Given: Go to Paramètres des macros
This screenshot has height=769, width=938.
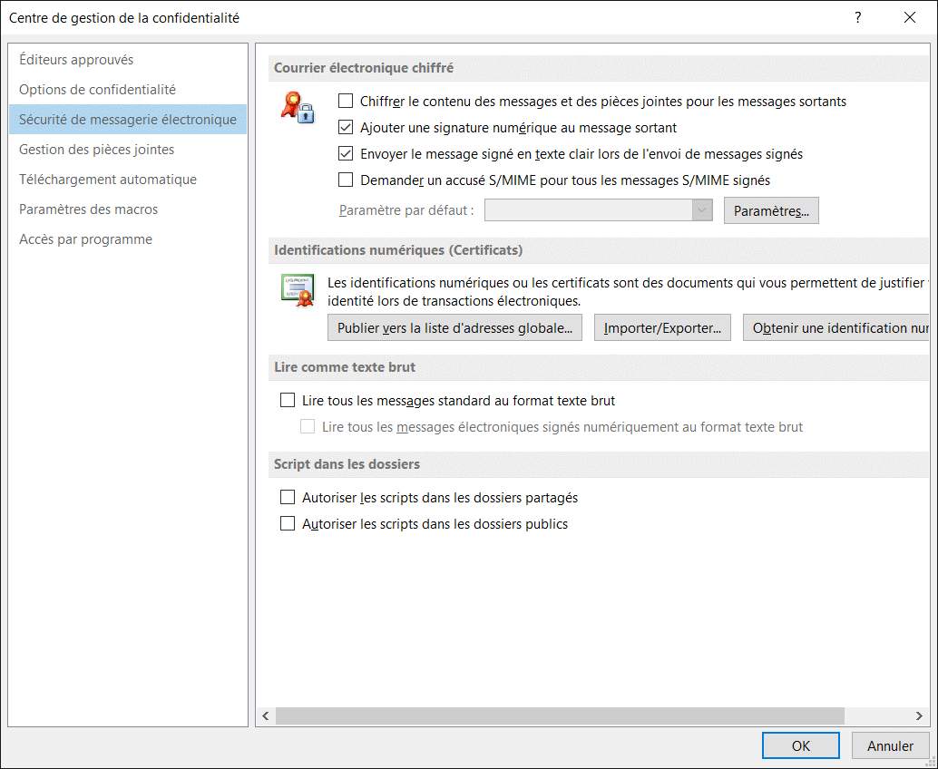Looking at the screenshot, I should click(88, 209).
